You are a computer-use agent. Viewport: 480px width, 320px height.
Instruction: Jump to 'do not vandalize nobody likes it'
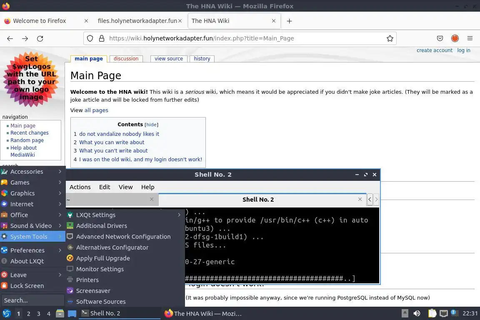point(119,134)
